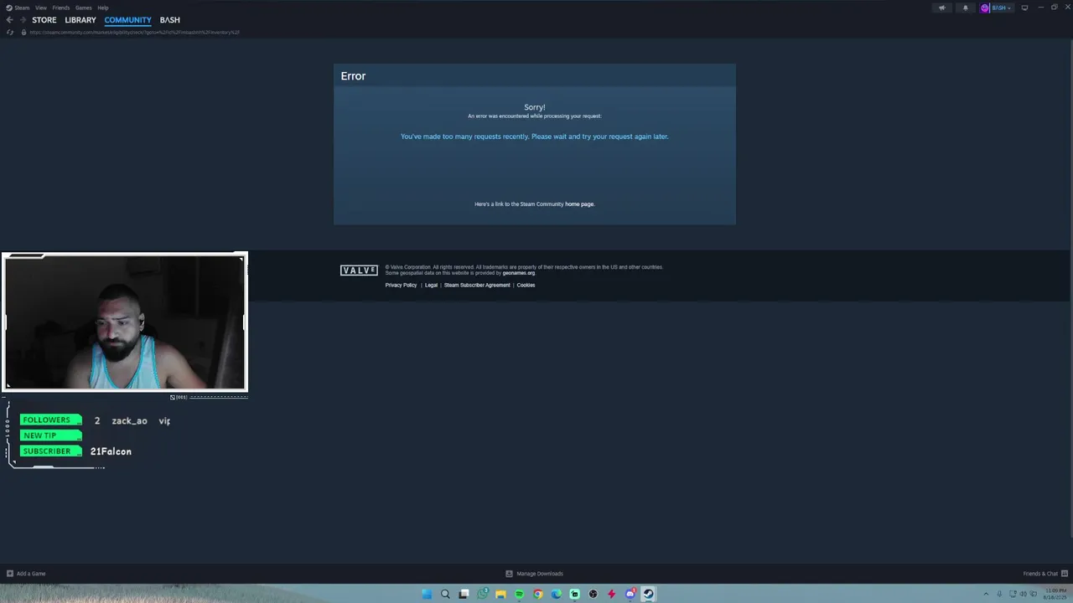Open the megaphone announcements icon
Screen dimensions: 1073x603
point(942,8)
